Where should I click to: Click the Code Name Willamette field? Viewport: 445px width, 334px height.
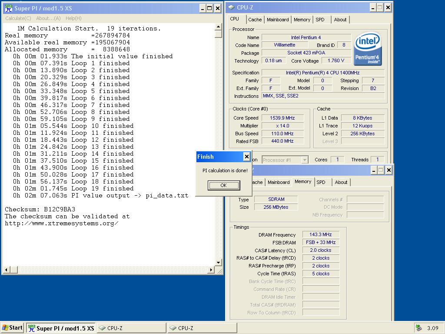[285, 45]
